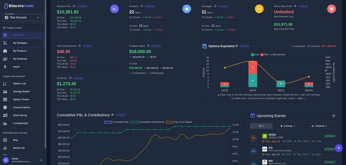Screen dimensions: 346x165
Task: Refresh the Upcoming Events list
Action: 334,116
